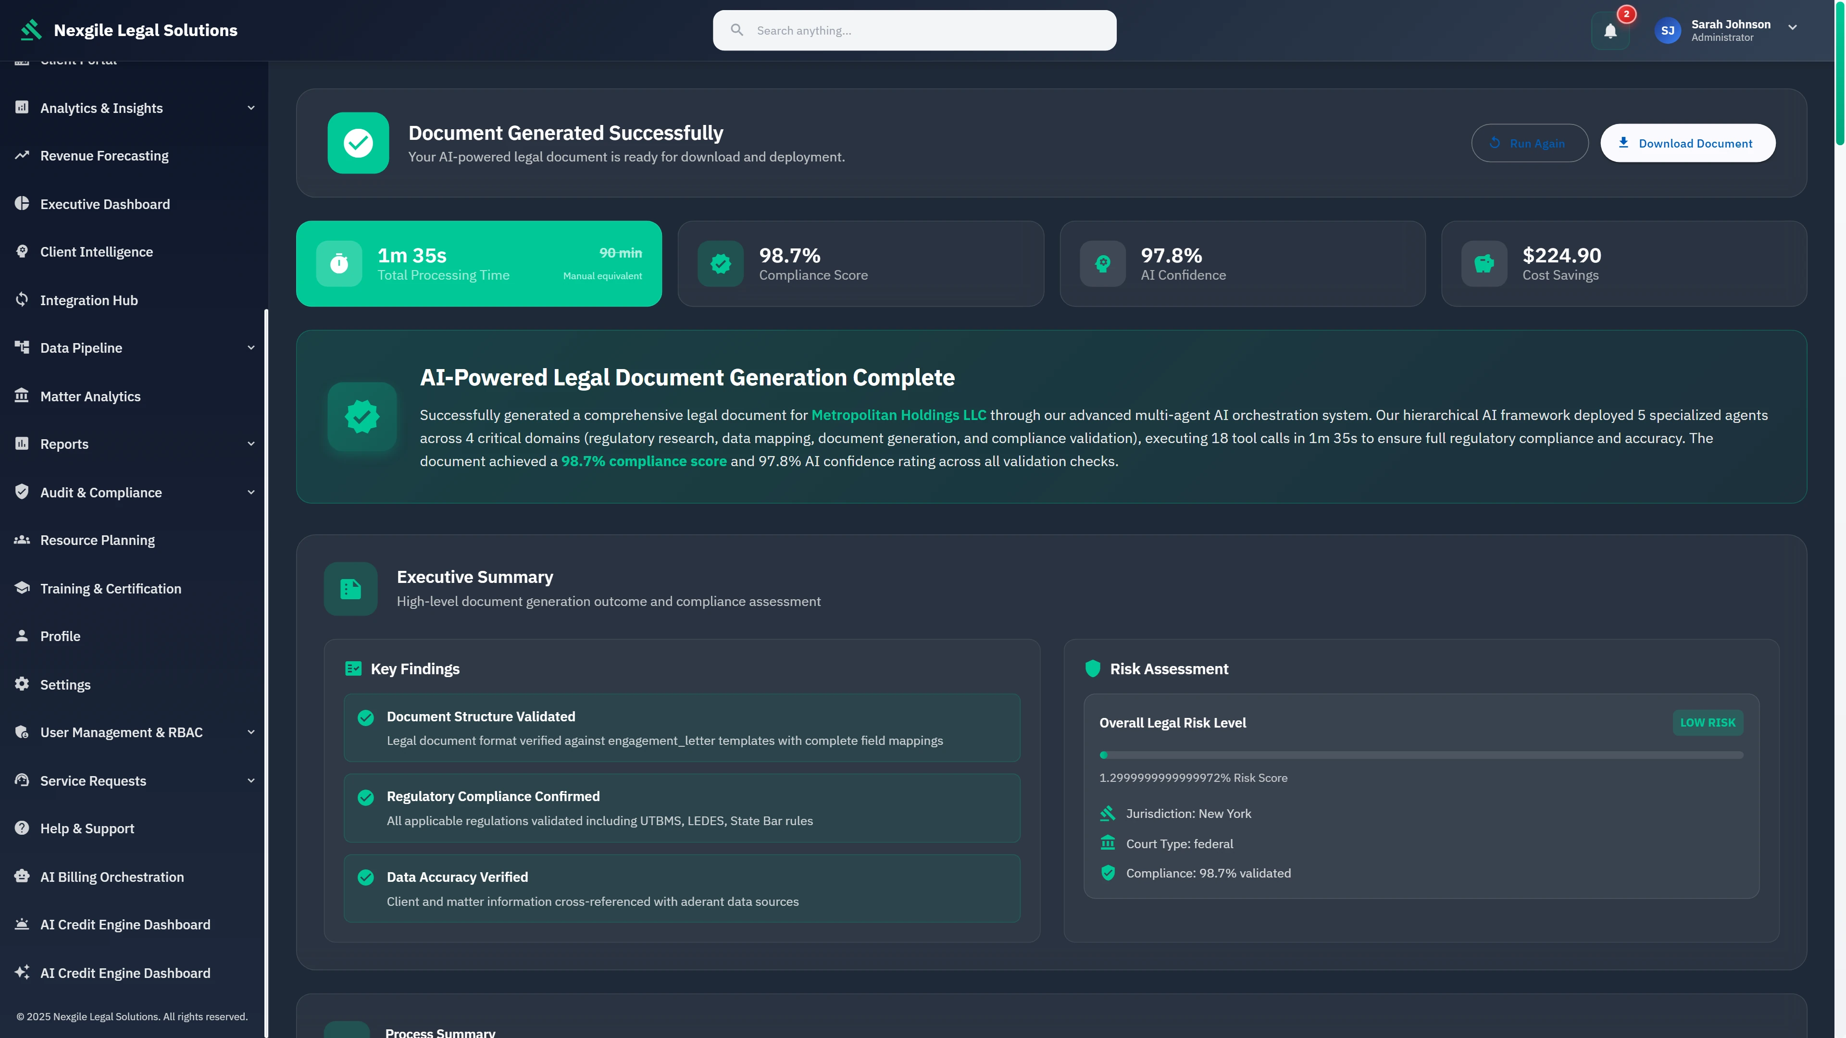Screen dimensions: 1846x1038
Task: Open the notification bell alerts
Action: (x=1610, y=30)
